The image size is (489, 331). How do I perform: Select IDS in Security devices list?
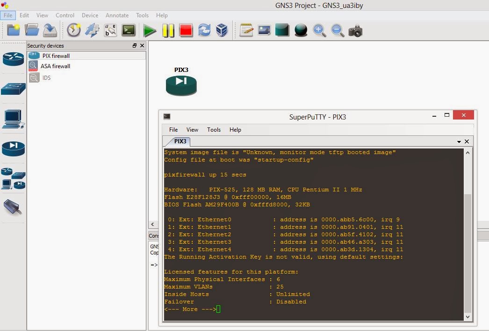(x=86, y=77)
